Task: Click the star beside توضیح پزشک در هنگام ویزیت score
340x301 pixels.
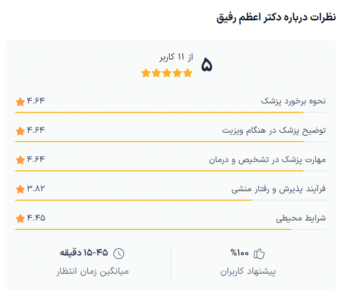Action: tap(20, 131)
